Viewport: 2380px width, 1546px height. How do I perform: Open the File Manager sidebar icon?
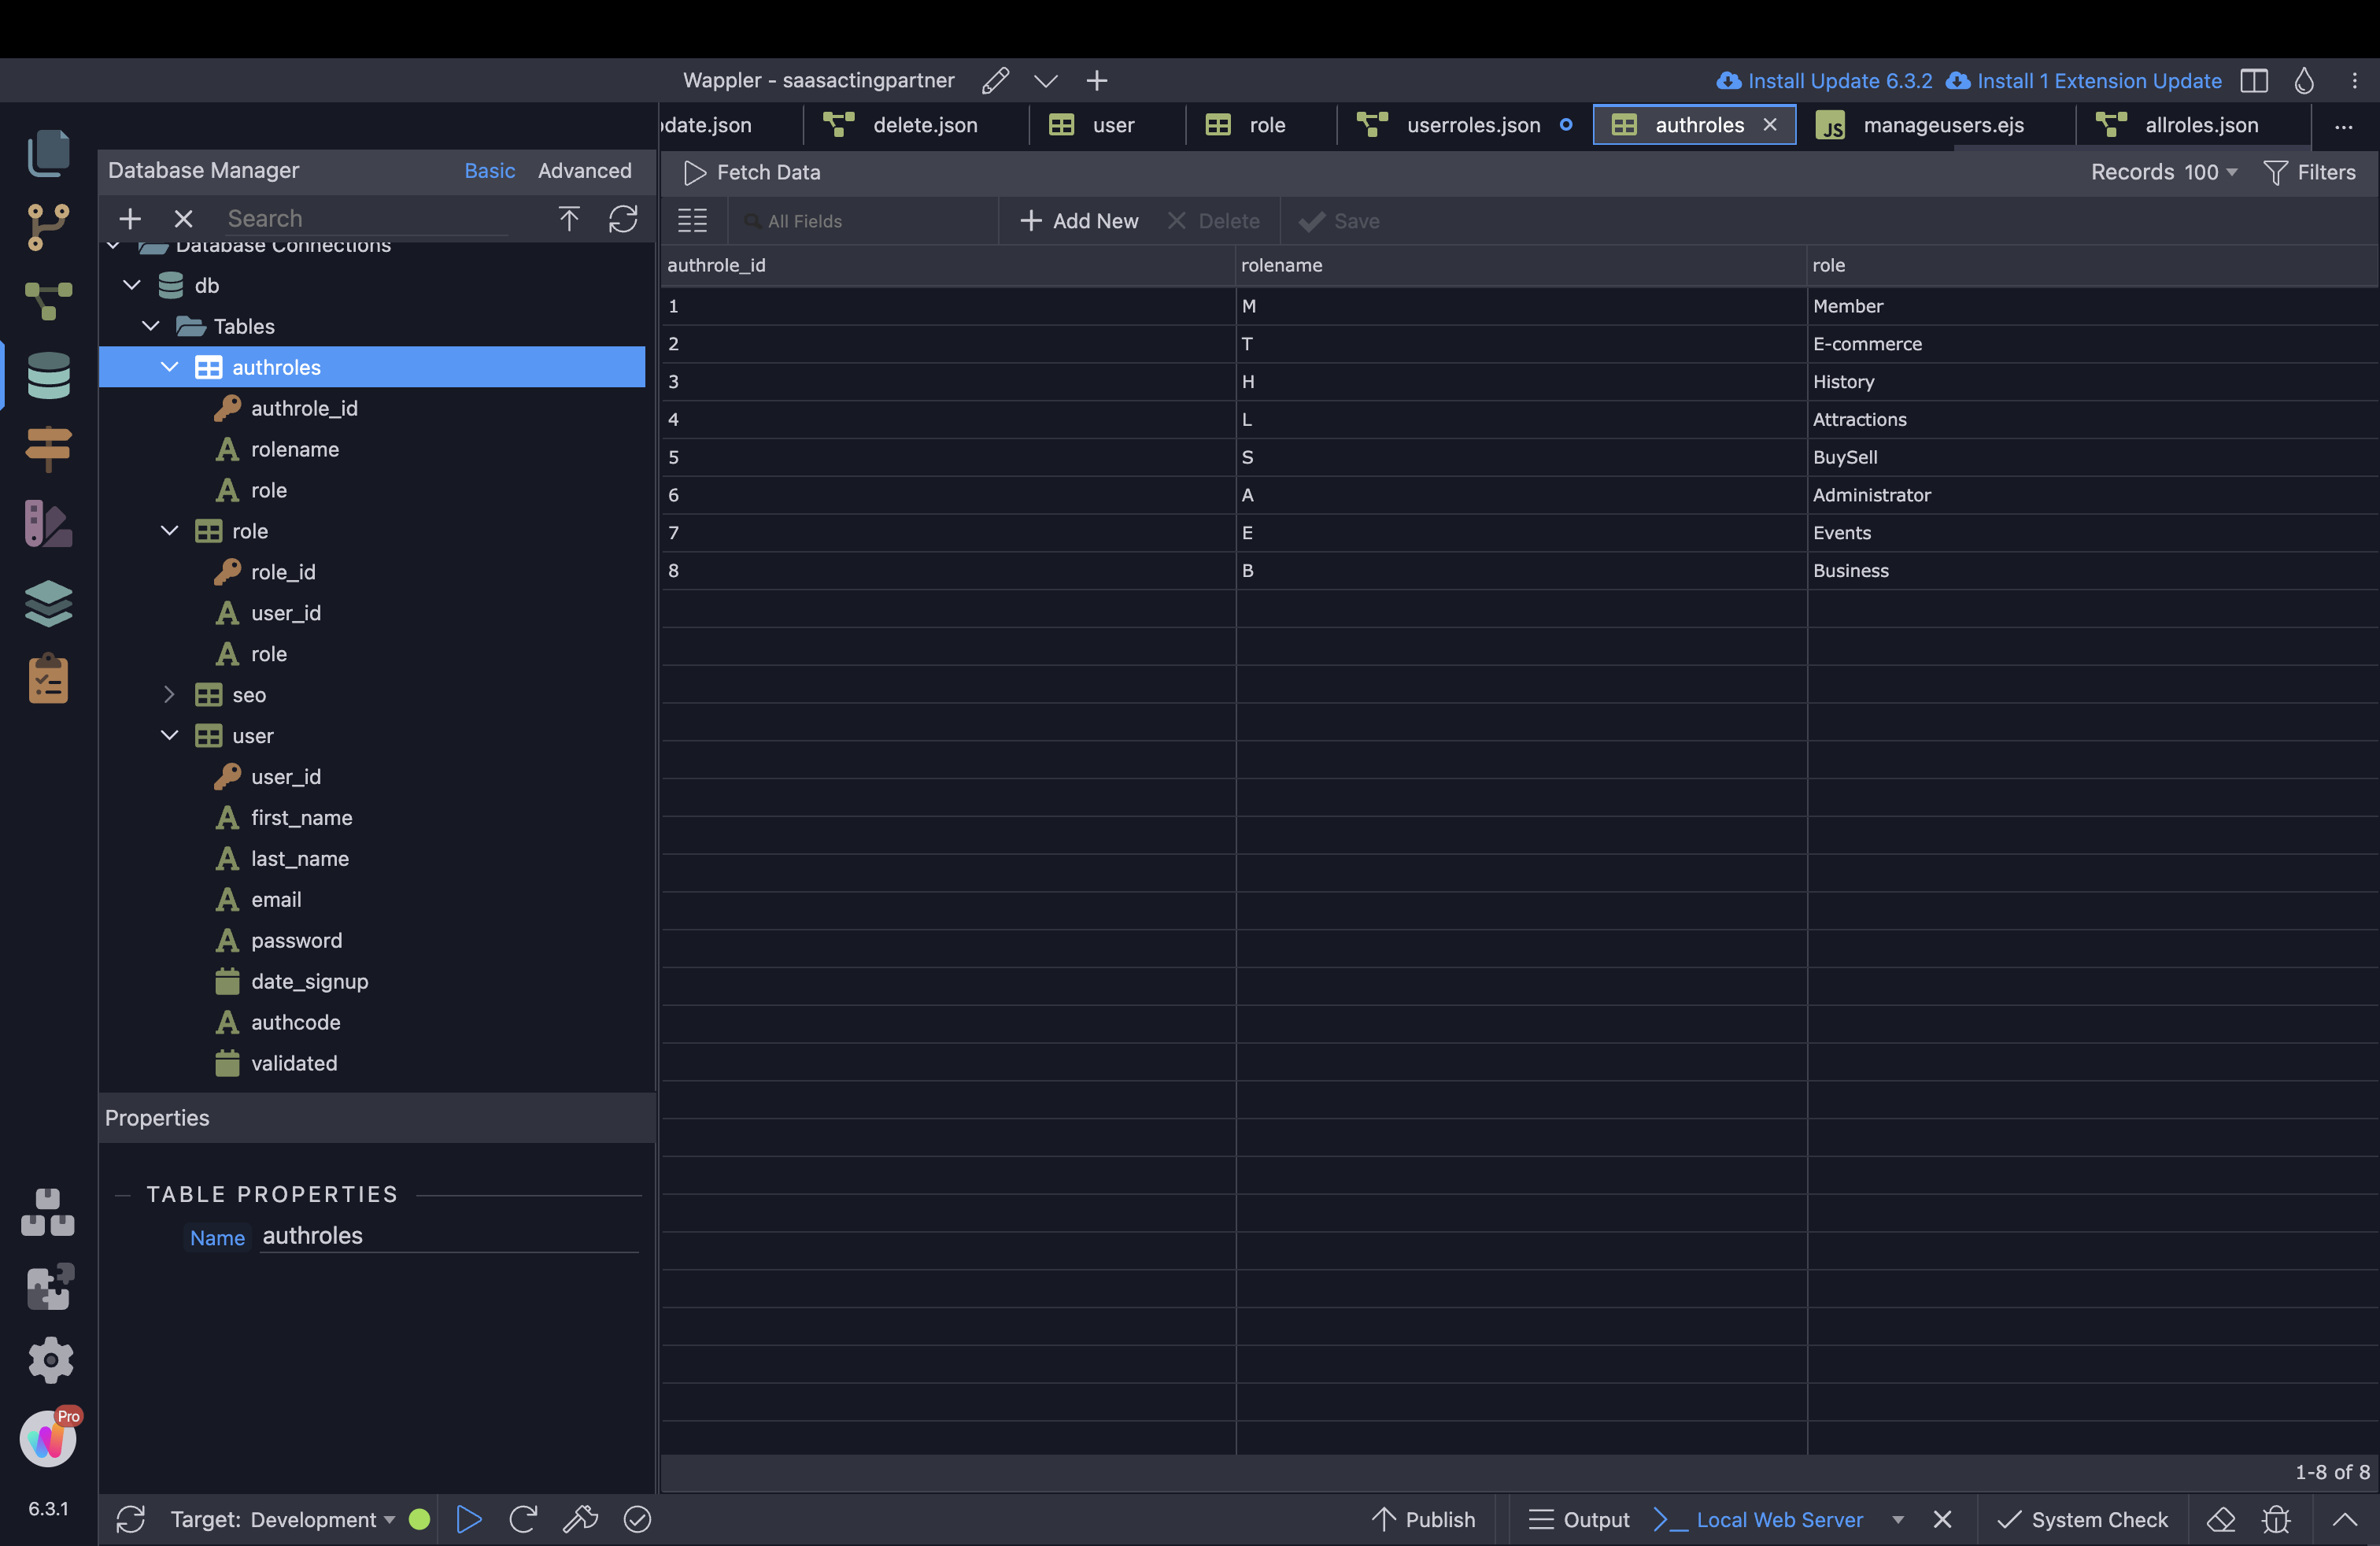pyautogui.click(x=48, y=153)
